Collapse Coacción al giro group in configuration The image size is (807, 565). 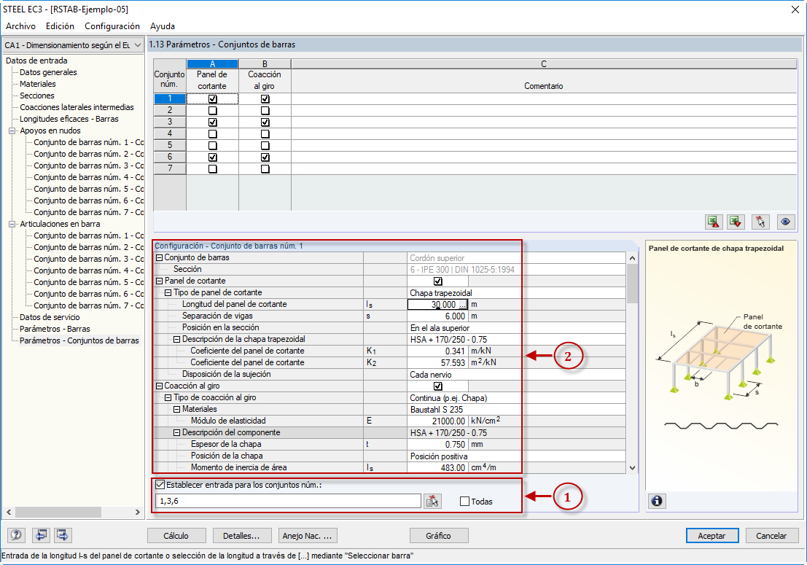click(159, 386)
